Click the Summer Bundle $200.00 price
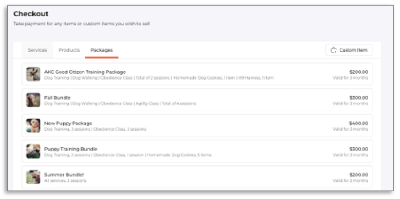Image resolution: width=400 pixels, height=199 pixels. 358,175
